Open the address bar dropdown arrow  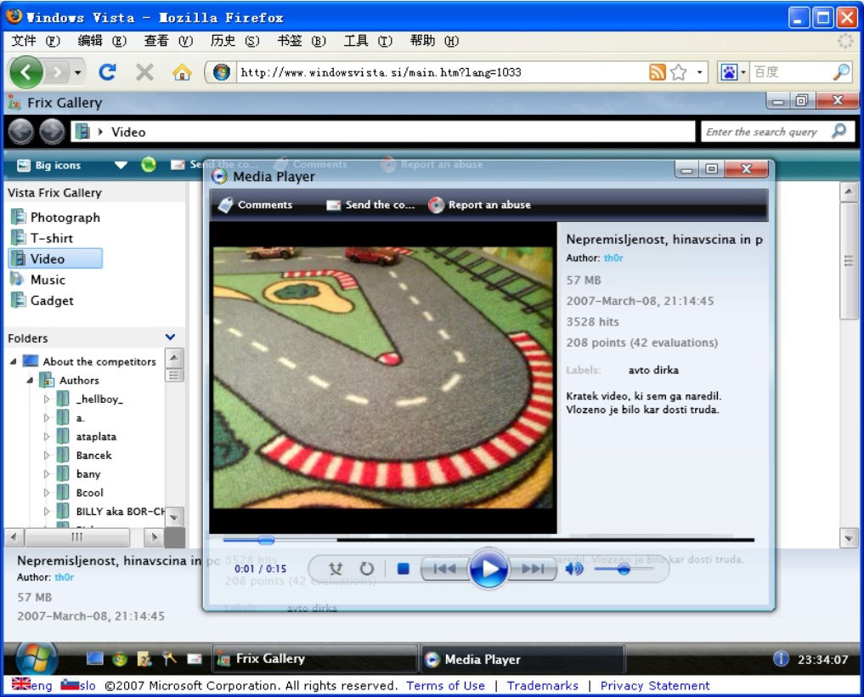[699, 72]
